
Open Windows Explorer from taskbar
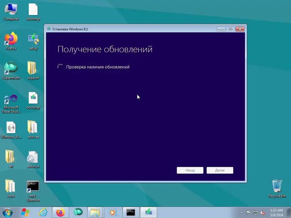tap(95, 212)
